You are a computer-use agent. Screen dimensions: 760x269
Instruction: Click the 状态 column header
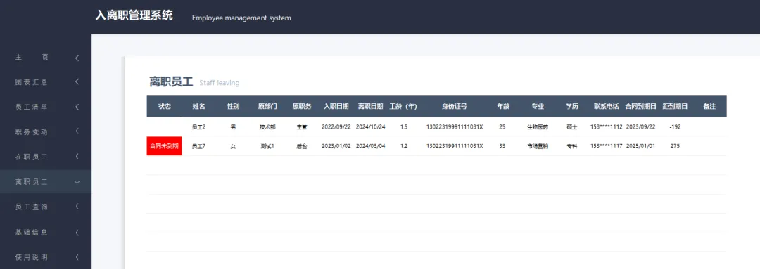[x=165, y=107]
